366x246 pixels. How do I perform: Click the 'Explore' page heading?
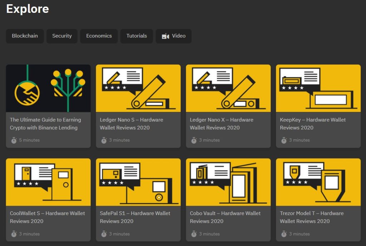(28, 9)
